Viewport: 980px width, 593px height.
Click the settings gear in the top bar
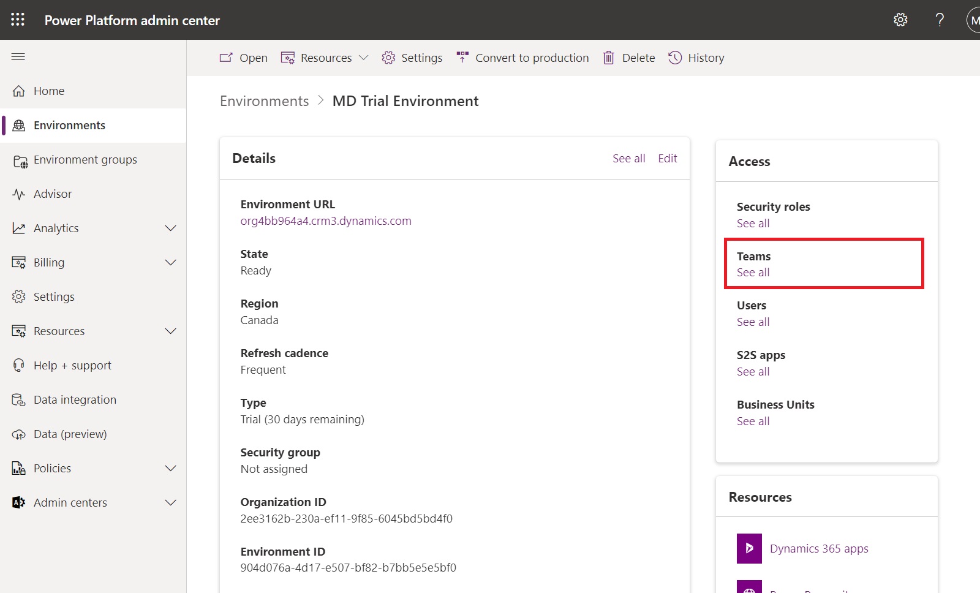point(900,19)
